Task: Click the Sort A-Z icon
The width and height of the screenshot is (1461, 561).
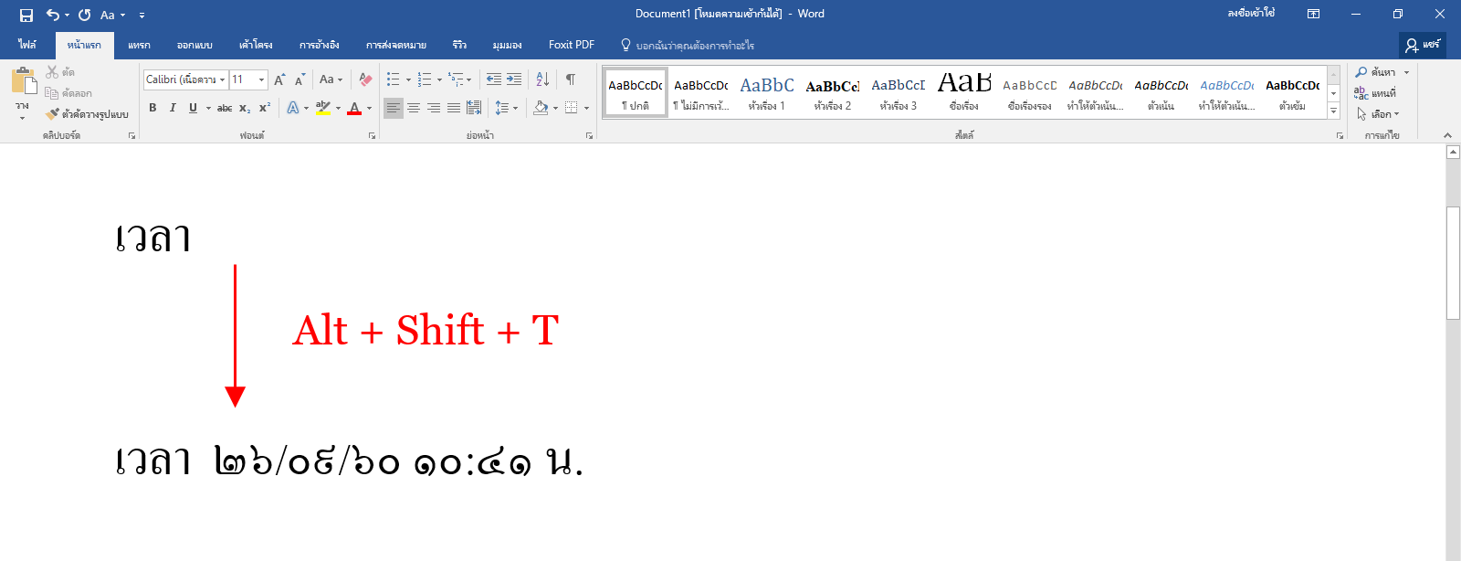Action: (542, 79)
